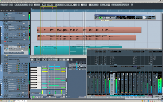Select the Reverb track in track panel
Viewport: 163px width, 102px height.
(9, 97)
